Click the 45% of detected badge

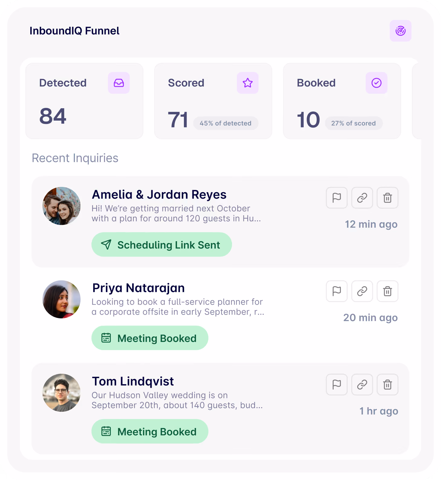coord(226,123)
